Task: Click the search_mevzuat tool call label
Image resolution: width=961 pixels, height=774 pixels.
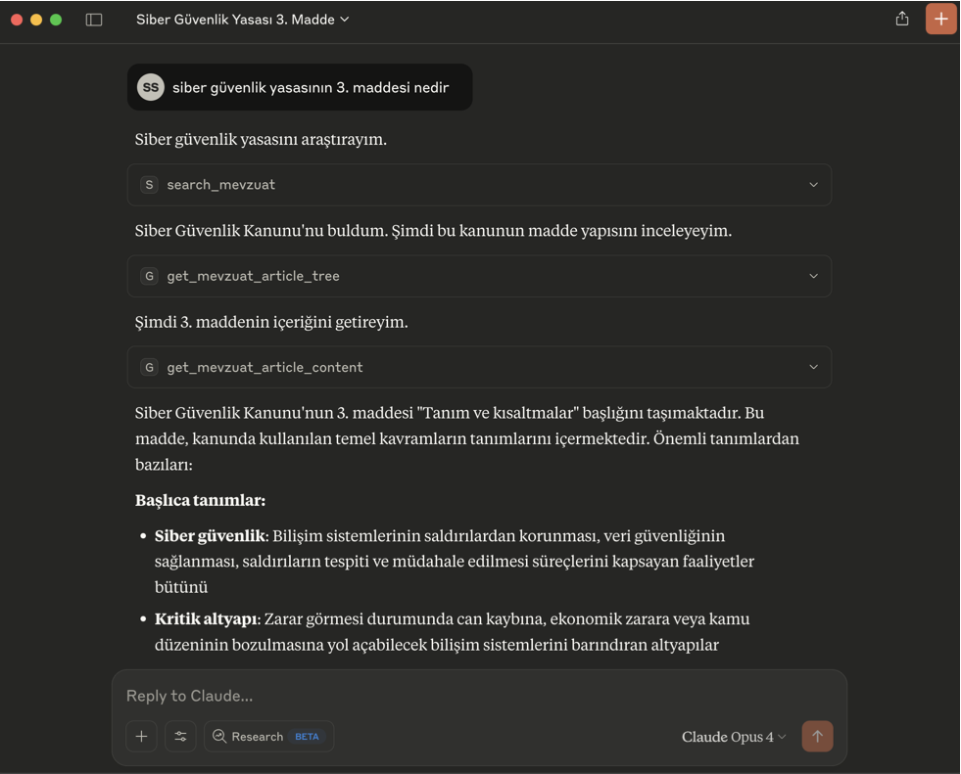Action: pyautogui.click(x=220, y=185)
